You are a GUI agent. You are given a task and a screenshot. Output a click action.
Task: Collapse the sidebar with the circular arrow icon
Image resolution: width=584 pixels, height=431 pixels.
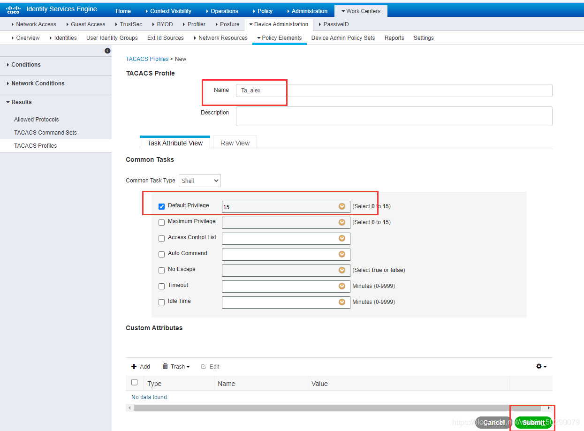[107, 50]
